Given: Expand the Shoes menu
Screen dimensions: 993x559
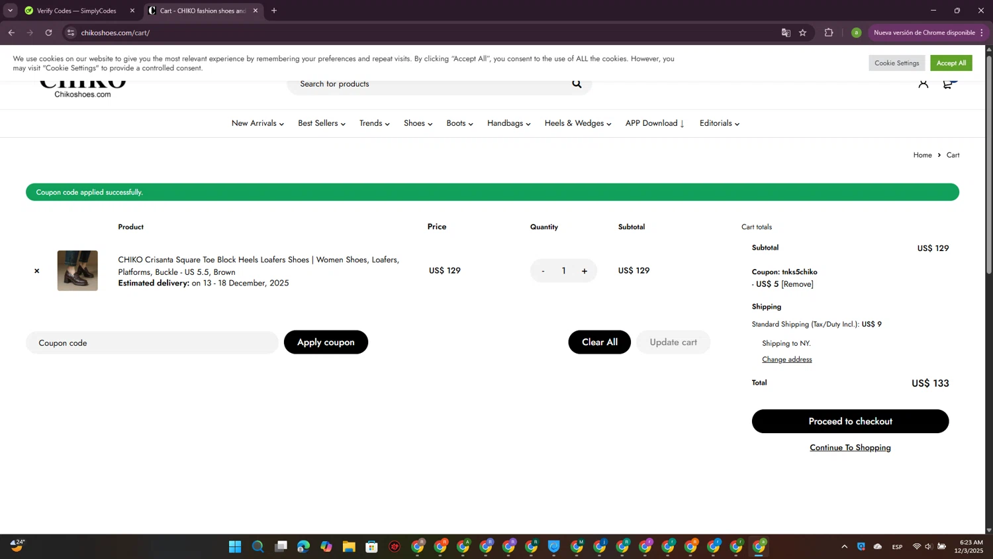Looking at the screenshot, I should pyautogui.click(x=418, y=123).
